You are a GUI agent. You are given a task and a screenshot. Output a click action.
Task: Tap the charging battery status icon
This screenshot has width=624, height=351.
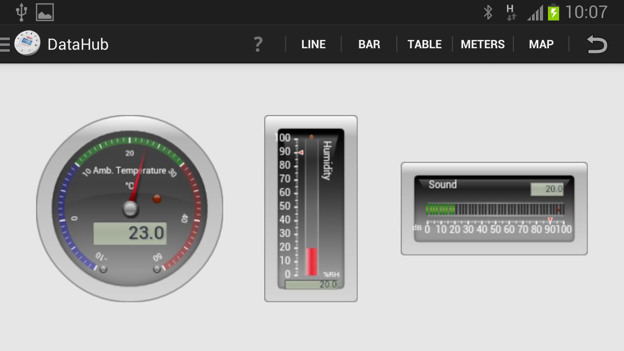[x=553, y=12]
